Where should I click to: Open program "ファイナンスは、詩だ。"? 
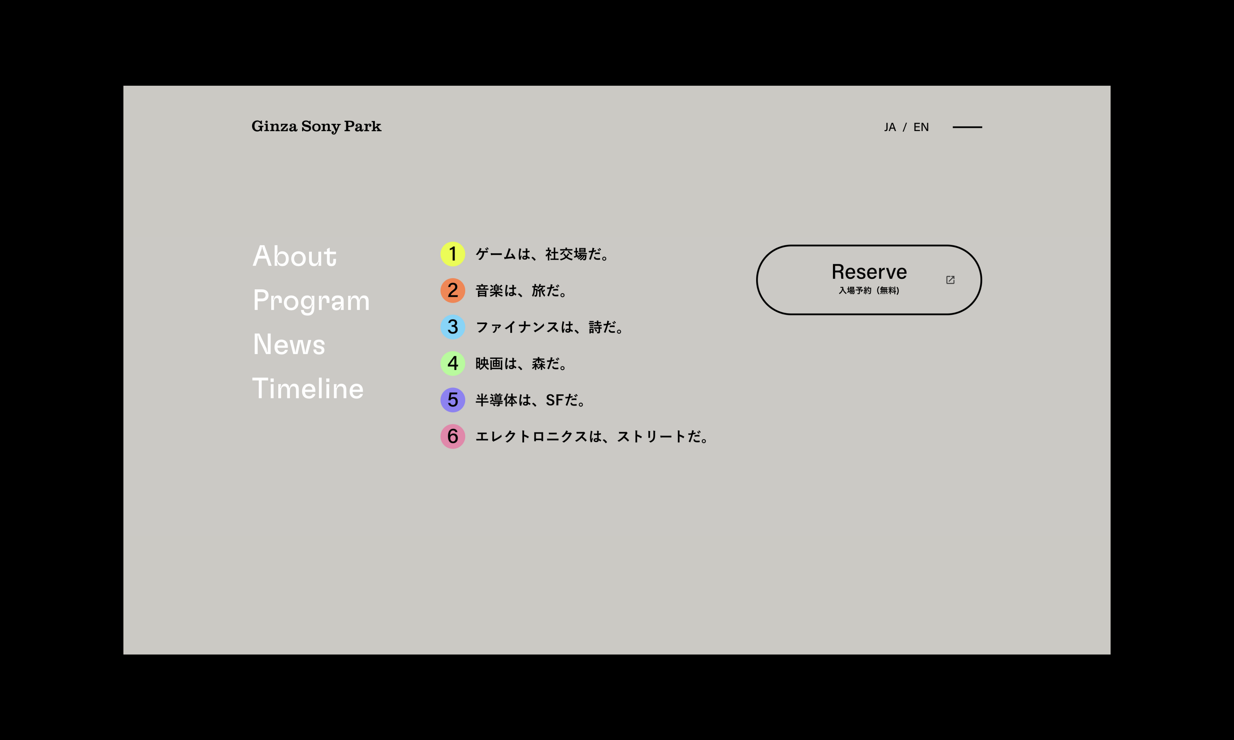(x=550, y=327)
